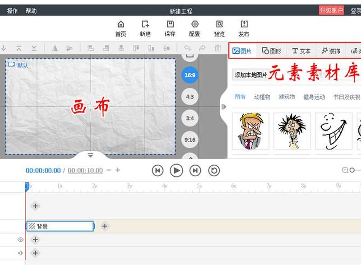
Task: Save the project using the 保存 icon
Action: pos(170,28)
